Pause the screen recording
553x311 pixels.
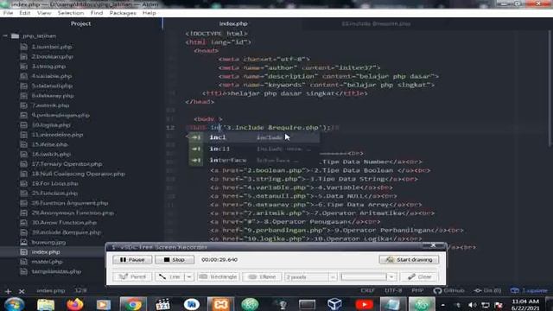pos(132,259)
